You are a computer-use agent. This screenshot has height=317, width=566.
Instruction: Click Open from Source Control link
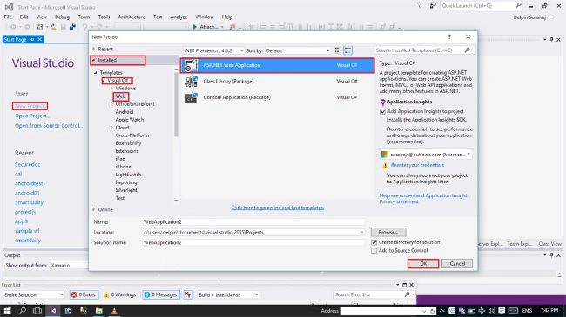pyautogui.click(x=49, y=126)
